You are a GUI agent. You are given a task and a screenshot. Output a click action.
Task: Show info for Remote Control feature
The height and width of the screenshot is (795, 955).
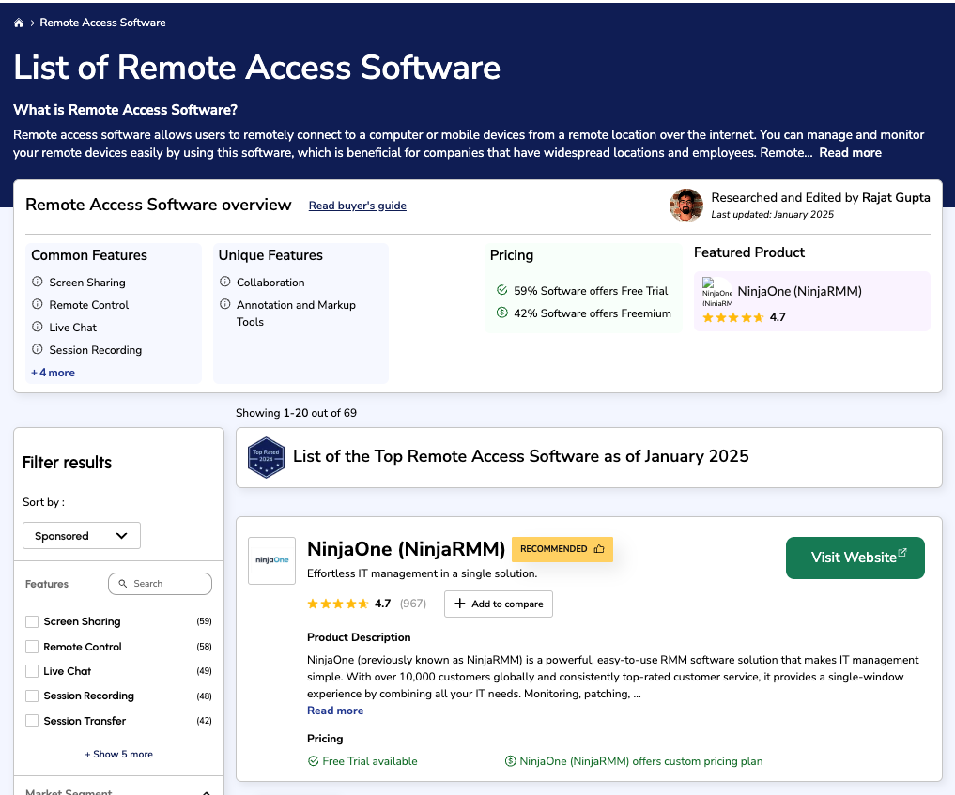[x=38, y=304]
